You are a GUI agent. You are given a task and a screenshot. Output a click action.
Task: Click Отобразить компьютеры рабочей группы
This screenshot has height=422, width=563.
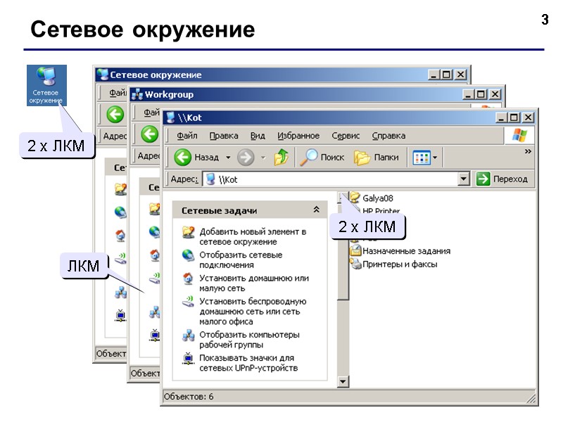(249, 340)
